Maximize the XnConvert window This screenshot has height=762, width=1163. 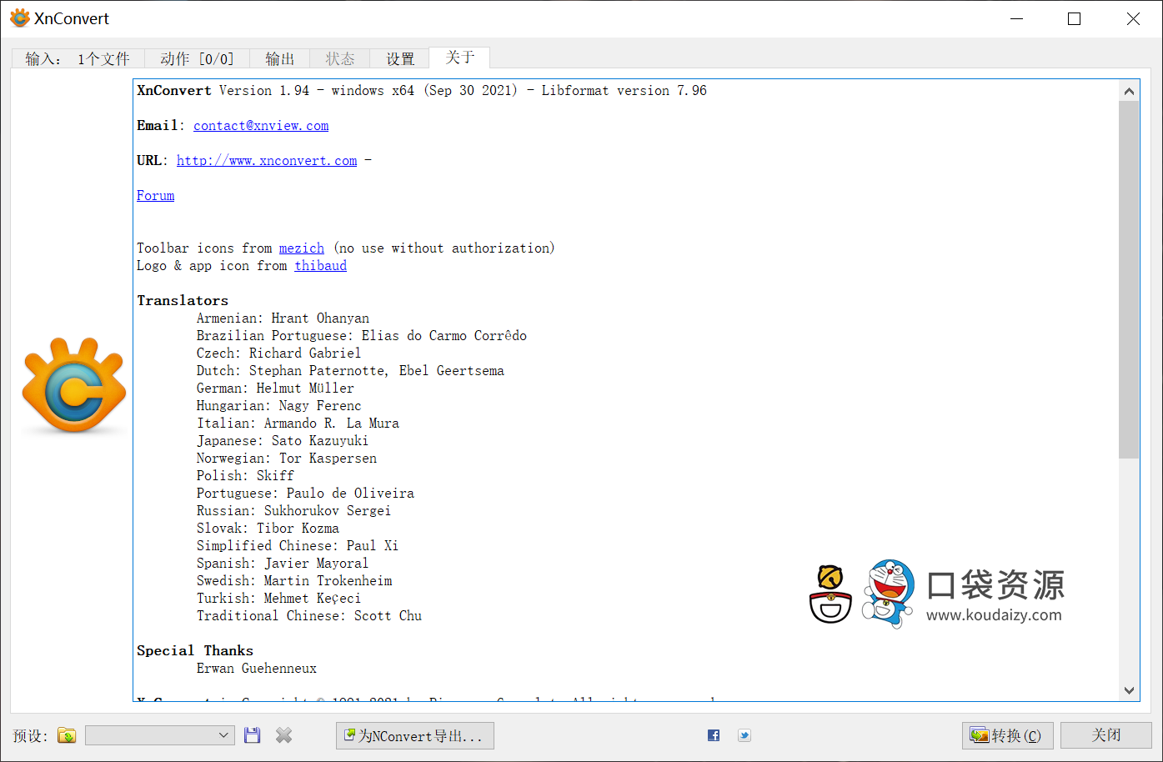1075,18
